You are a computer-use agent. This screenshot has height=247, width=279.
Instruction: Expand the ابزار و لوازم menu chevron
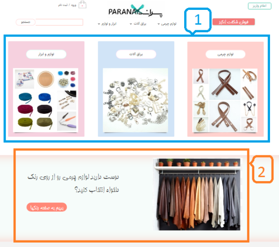(99, 24)
